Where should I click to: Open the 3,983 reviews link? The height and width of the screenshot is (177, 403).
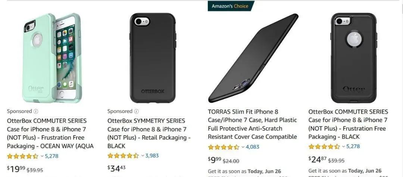coord(152,156)
